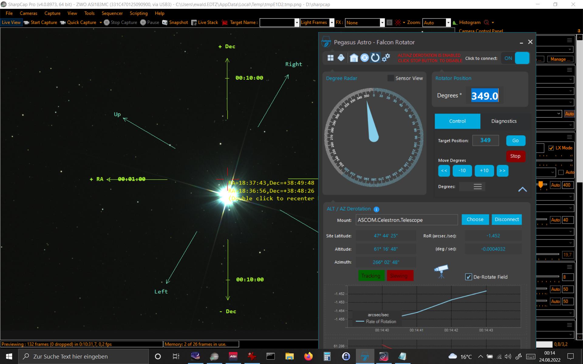Click the FX selection area square icon

389,22
